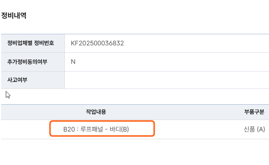
Task: Click the 정비내역 section heading
Action: [x=14, y=16]
